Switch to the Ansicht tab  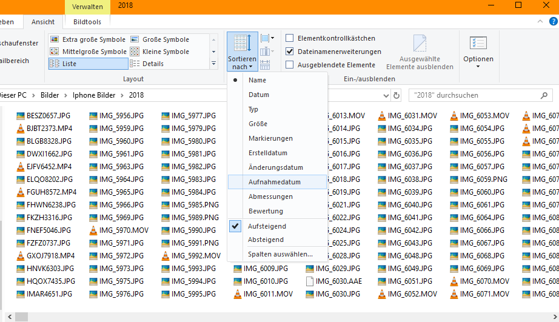pos(43,22)
